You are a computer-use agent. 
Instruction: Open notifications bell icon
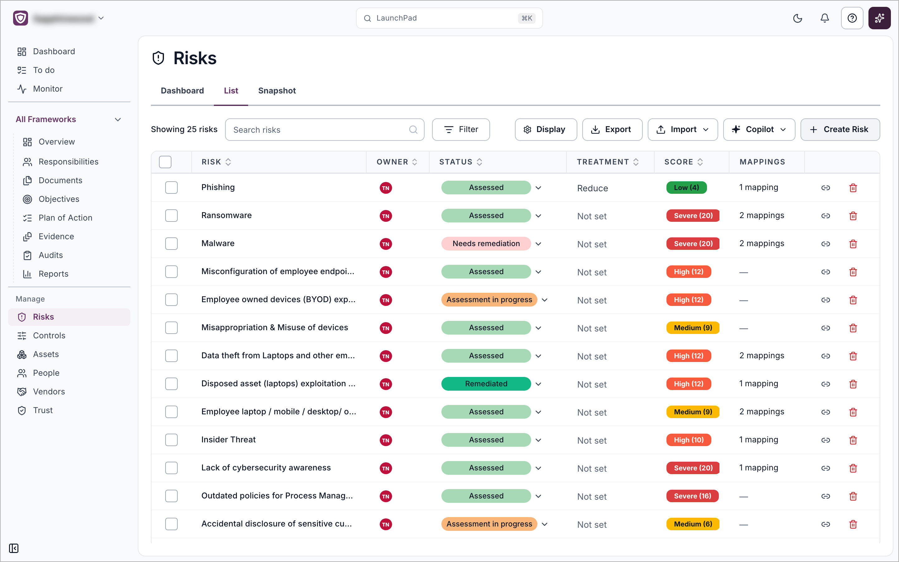pyautogui.click(x=824, y=18)
